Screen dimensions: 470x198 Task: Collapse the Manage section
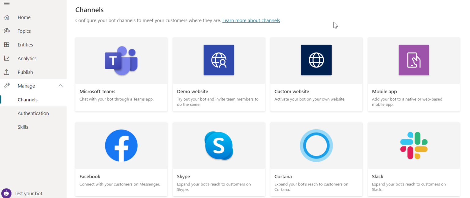[x=61, y=86]
